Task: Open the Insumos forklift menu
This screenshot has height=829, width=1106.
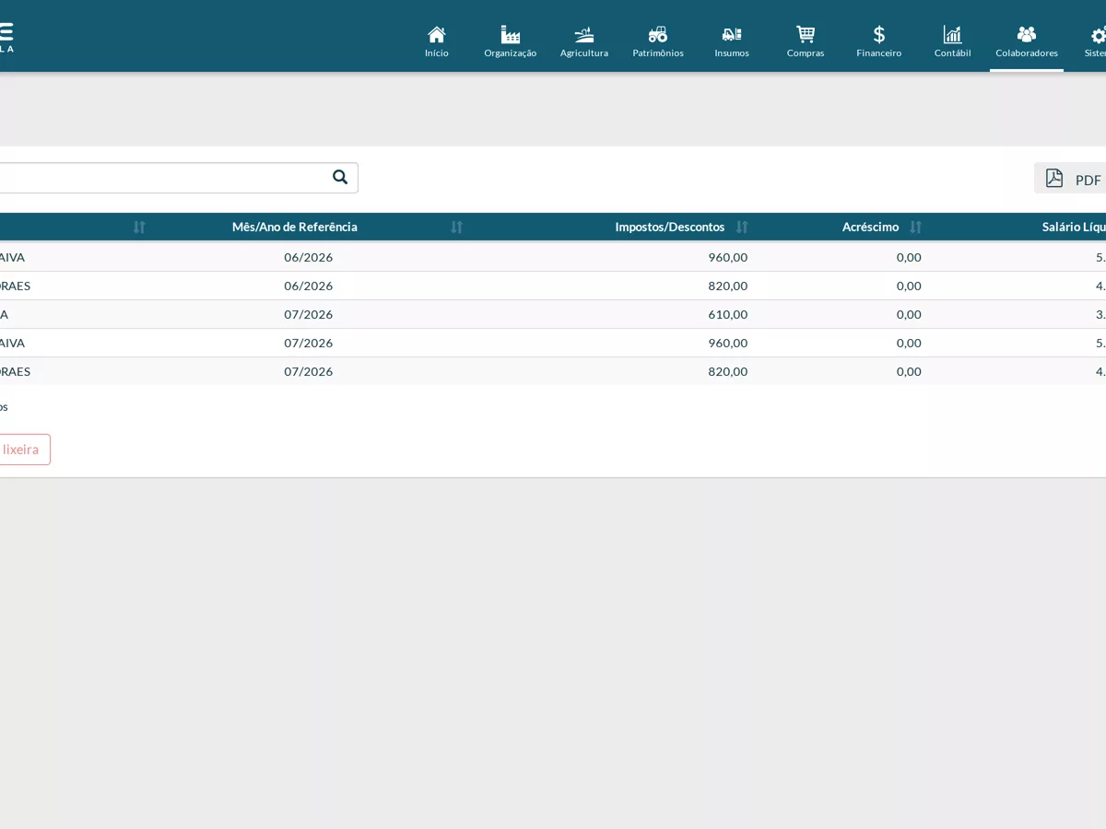Action: tap(732, 36)
